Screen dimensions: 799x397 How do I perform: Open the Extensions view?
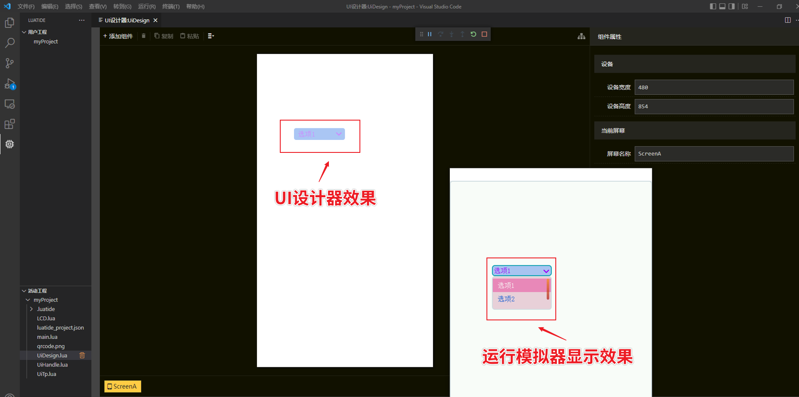click(9, 124)
